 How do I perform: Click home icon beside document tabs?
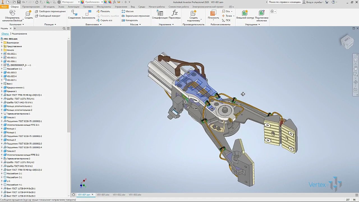point(73,195)
